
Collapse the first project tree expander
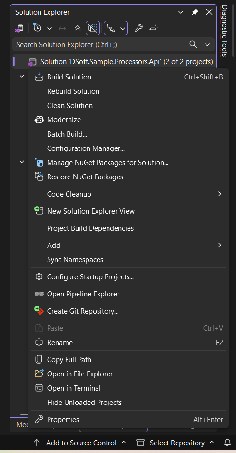click(x=22, y=76)
